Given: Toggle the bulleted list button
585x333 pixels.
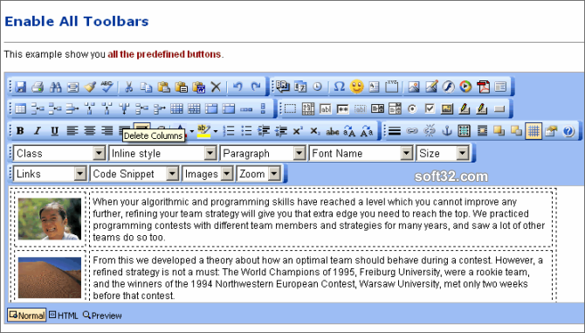Looking at the screenshot, I should point(246,130).
